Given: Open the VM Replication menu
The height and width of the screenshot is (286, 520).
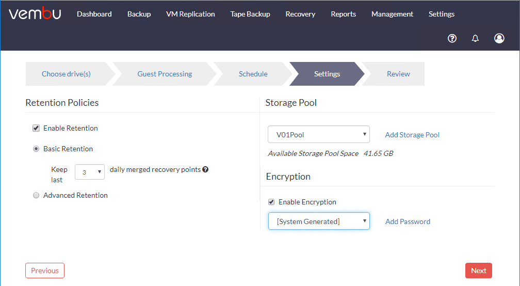Looking at the screenshot, I should click(x=190, y=14).
